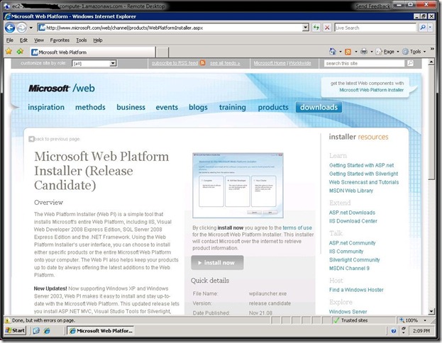The height and width of the screenshot is (343, 442).
Task: Click the IE Back navigation arrow
Action: pos(10,28)
